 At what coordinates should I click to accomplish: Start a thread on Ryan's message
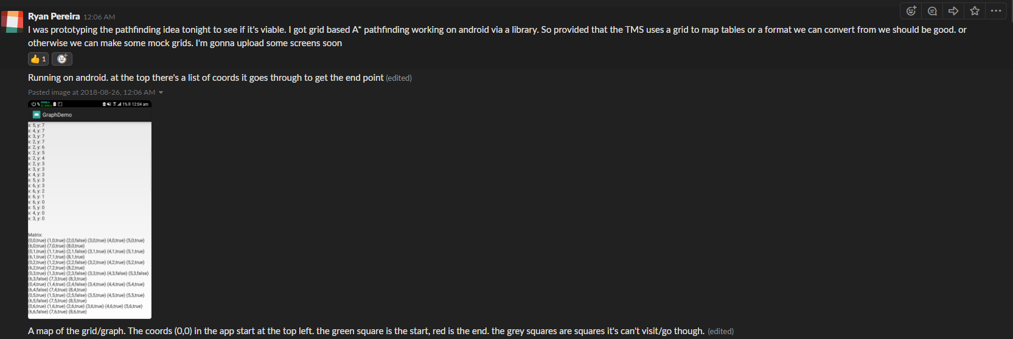(x=932, y=11)
